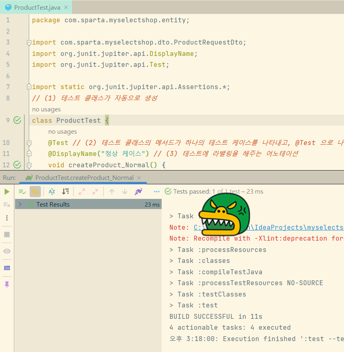Screen dimensions: 344x352
Task: Click 'BUILD SUCCESSFUL in 11s' console line
Action: 216,316
